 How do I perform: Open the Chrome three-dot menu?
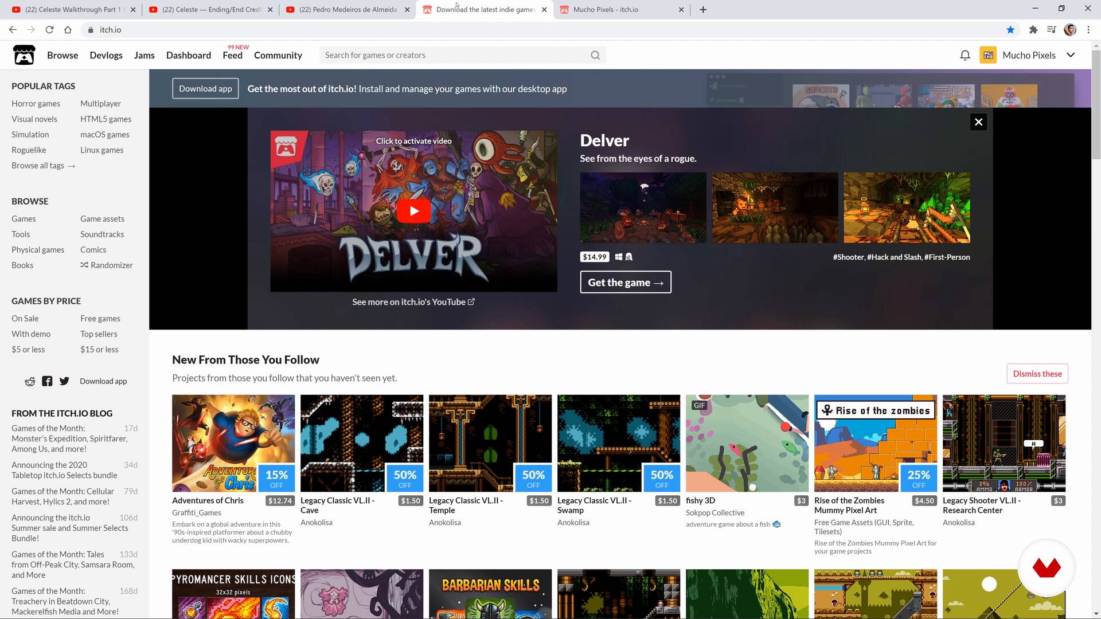pos(1088,30)
